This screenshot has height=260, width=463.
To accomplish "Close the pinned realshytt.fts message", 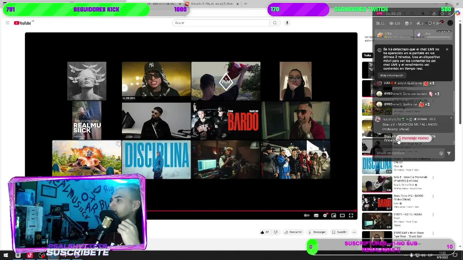I will pyautogui.click(x=451, y=118).
